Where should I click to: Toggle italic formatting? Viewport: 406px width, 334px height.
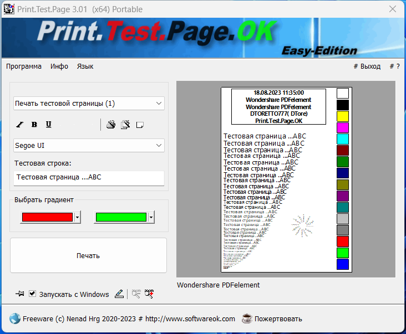click(19, 125)
